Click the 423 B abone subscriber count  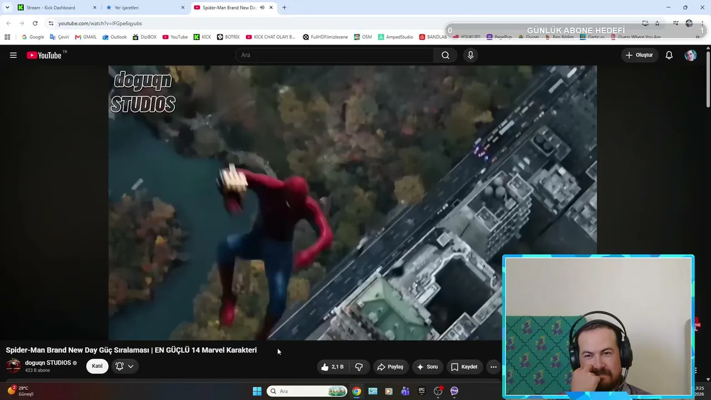37,371
